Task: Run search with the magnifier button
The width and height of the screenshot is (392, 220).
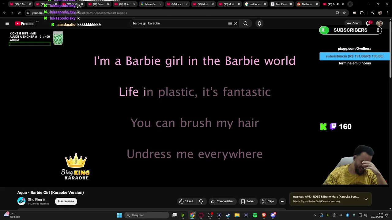Action: coord(246,24)
